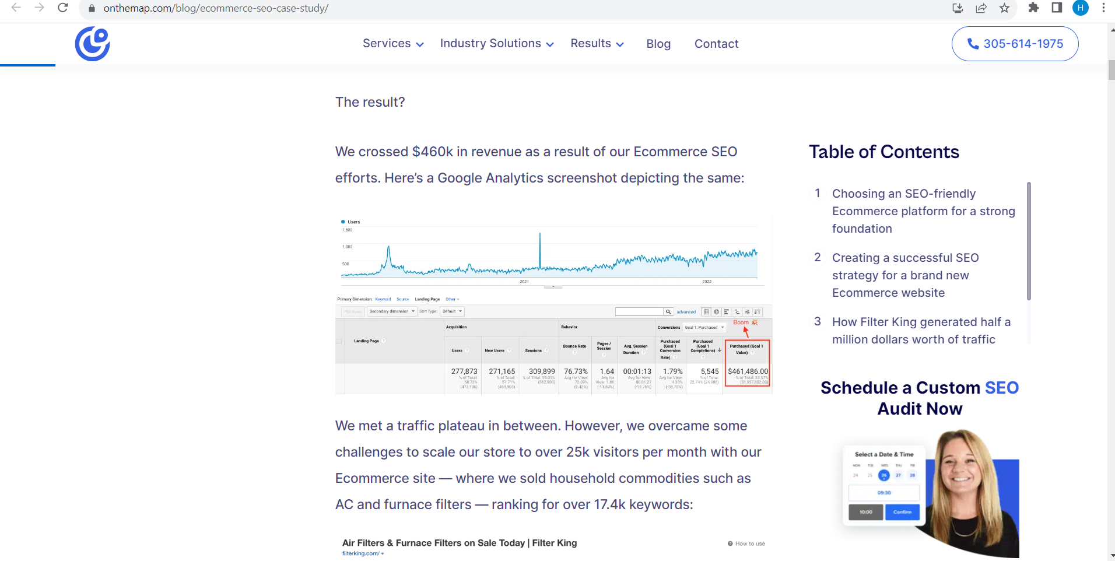Screen dimensions: 1115x561
Task: Open the Chrome extensions puzzle icon
Action: point(1033,8)
